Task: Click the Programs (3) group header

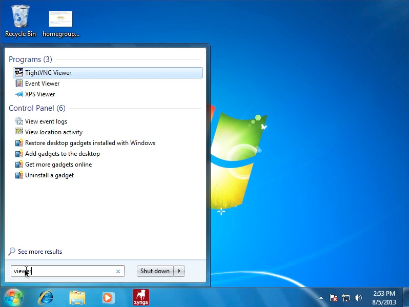Action: pos(30,59)
